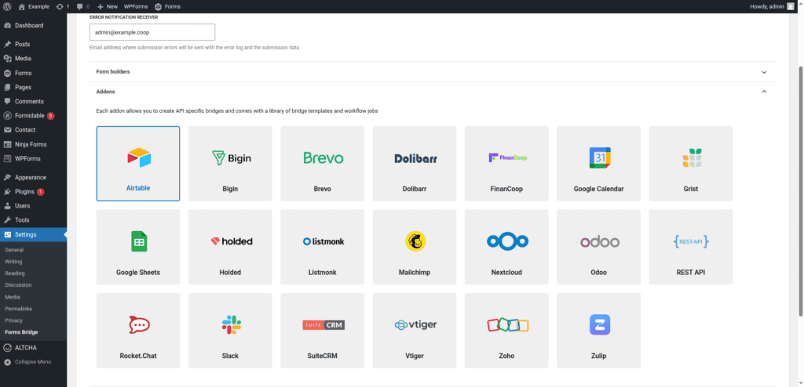
Task: Select the Nextcloud addon
Action: tap(506, 247)
